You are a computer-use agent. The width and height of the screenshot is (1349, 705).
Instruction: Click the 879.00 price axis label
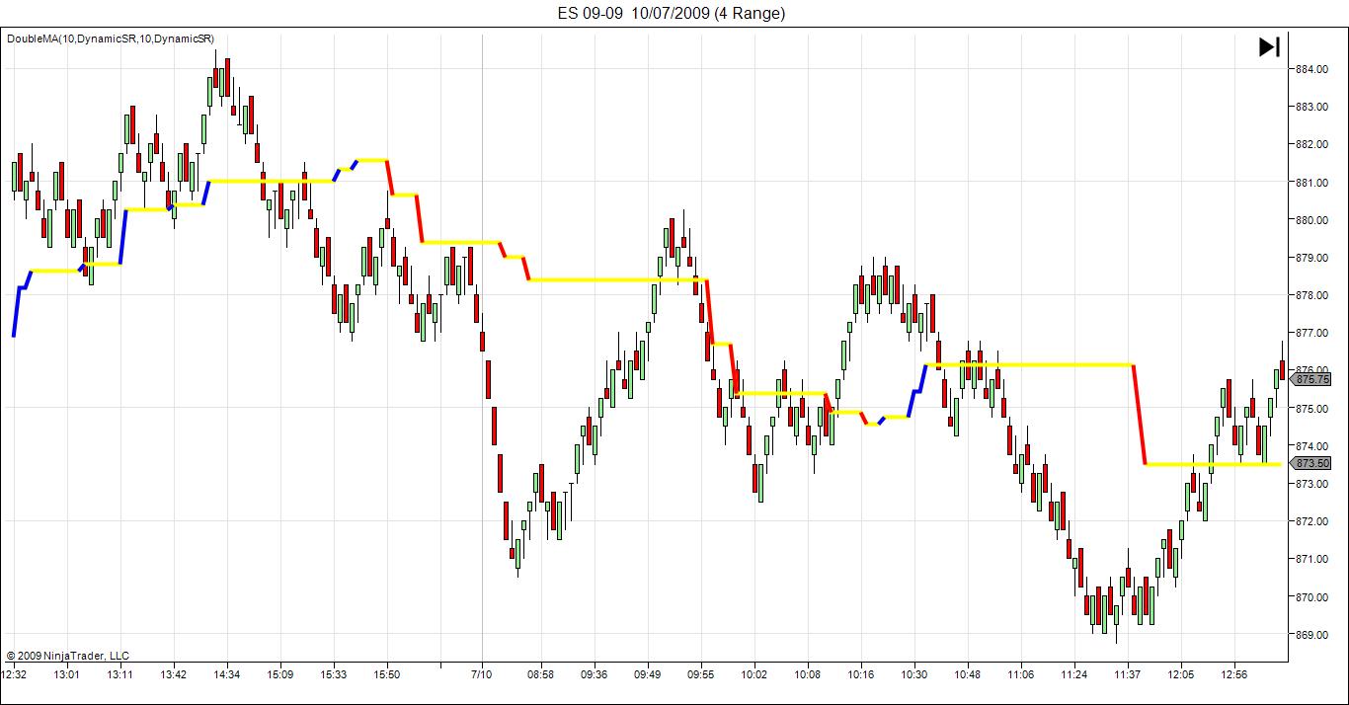[x=1311, y=258]
